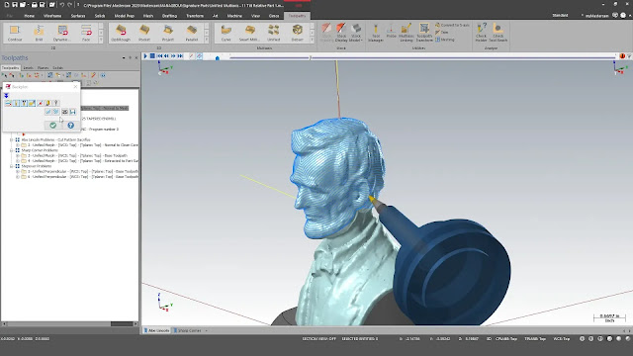
Task: Expand the Backplot dialog options arrow
Action: (6, 96)
